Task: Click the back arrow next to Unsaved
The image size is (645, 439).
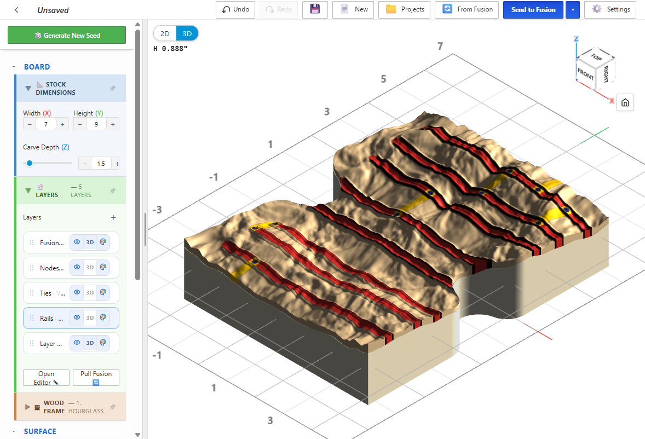Action: click(16, 10)
